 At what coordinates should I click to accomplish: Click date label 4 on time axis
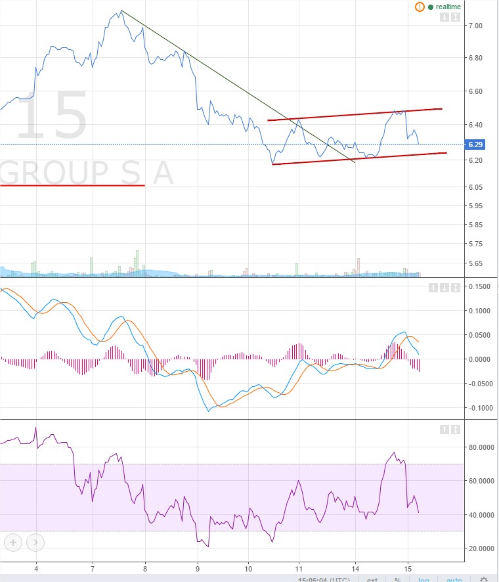point(36,569)
